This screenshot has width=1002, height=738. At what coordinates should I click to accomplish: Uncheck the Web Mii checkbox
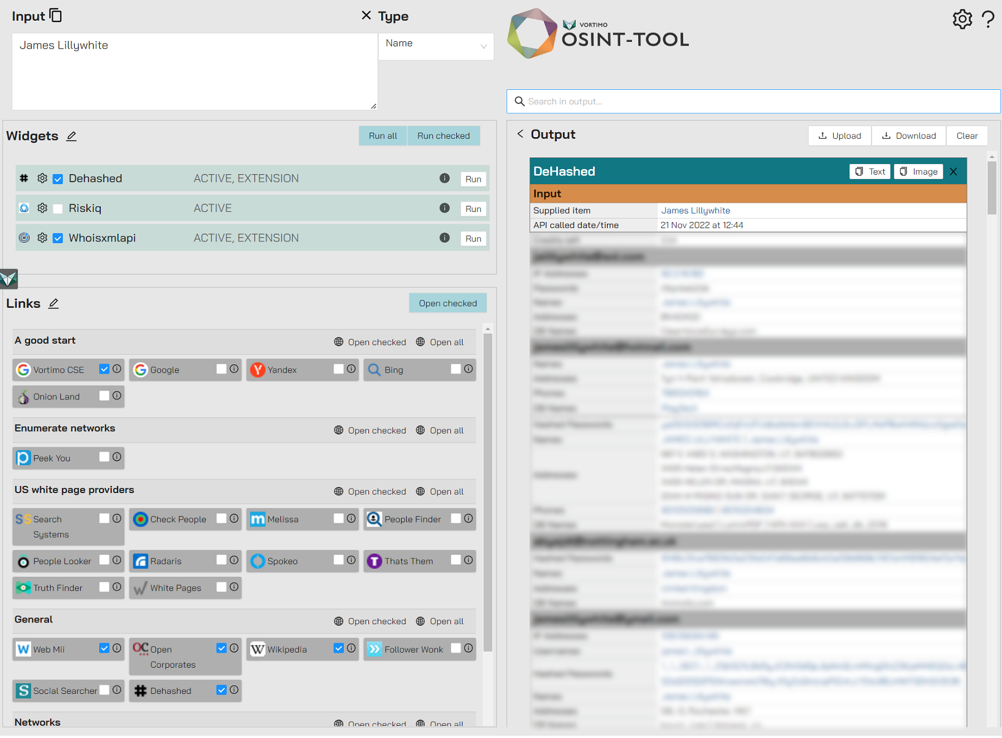point(104,648)
